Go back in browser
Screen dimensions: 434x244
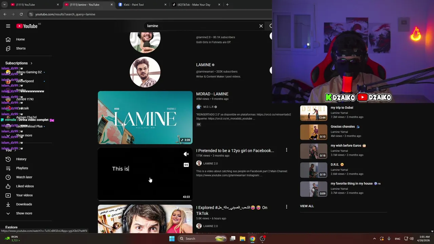click(x=5, y=14)
